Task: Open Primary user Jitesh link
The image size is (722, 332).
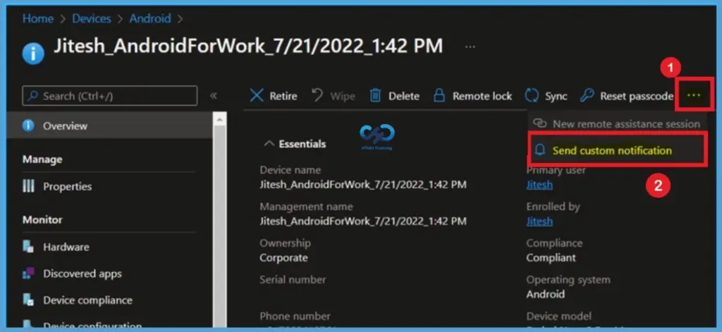Action: [x=539, y=185]
